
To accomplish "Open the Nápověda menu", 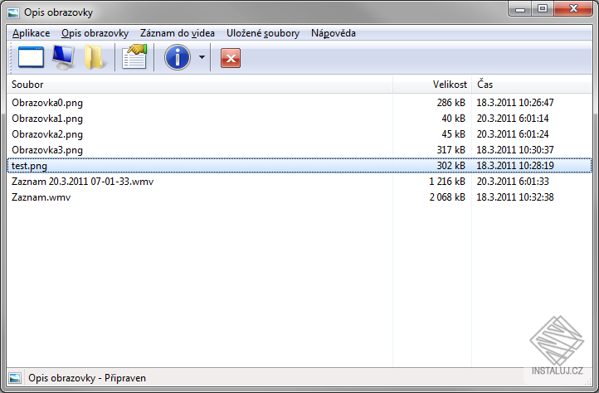I will 334,33.
